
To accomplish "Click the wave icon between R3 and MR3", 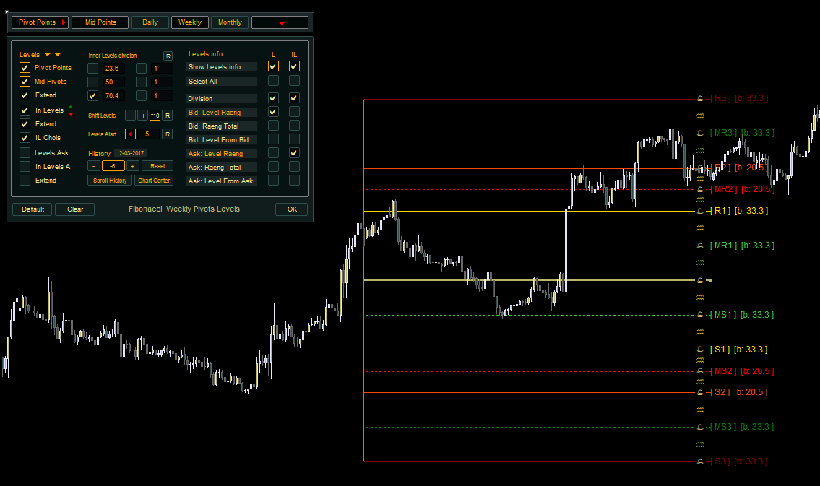I will 699,116.
